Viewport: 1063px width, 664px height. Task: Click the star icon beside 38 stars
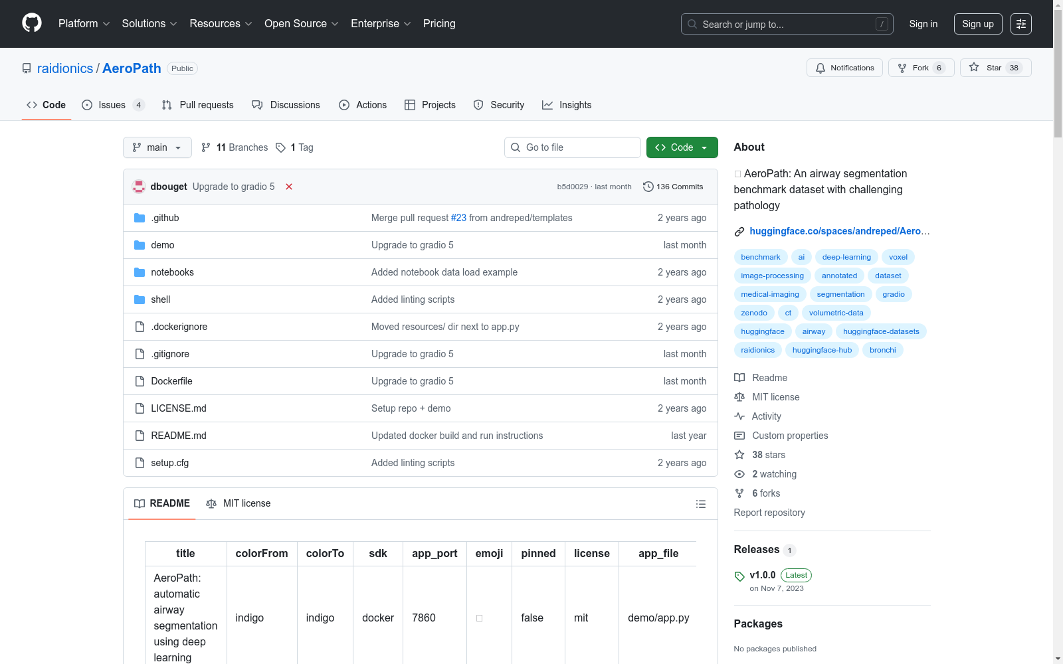[x=739, y=455]
